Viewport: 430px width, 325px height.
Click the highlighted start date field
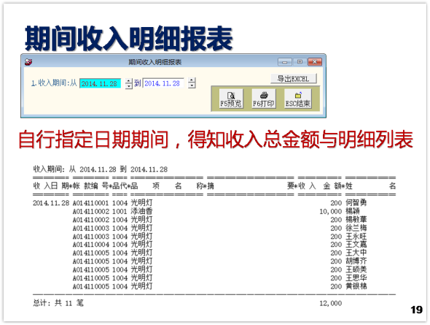point(100,83)
